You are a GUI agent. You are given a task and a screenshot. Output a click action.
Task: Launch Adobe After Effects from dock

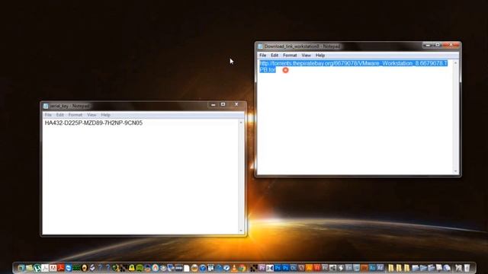tap(380, 267)
